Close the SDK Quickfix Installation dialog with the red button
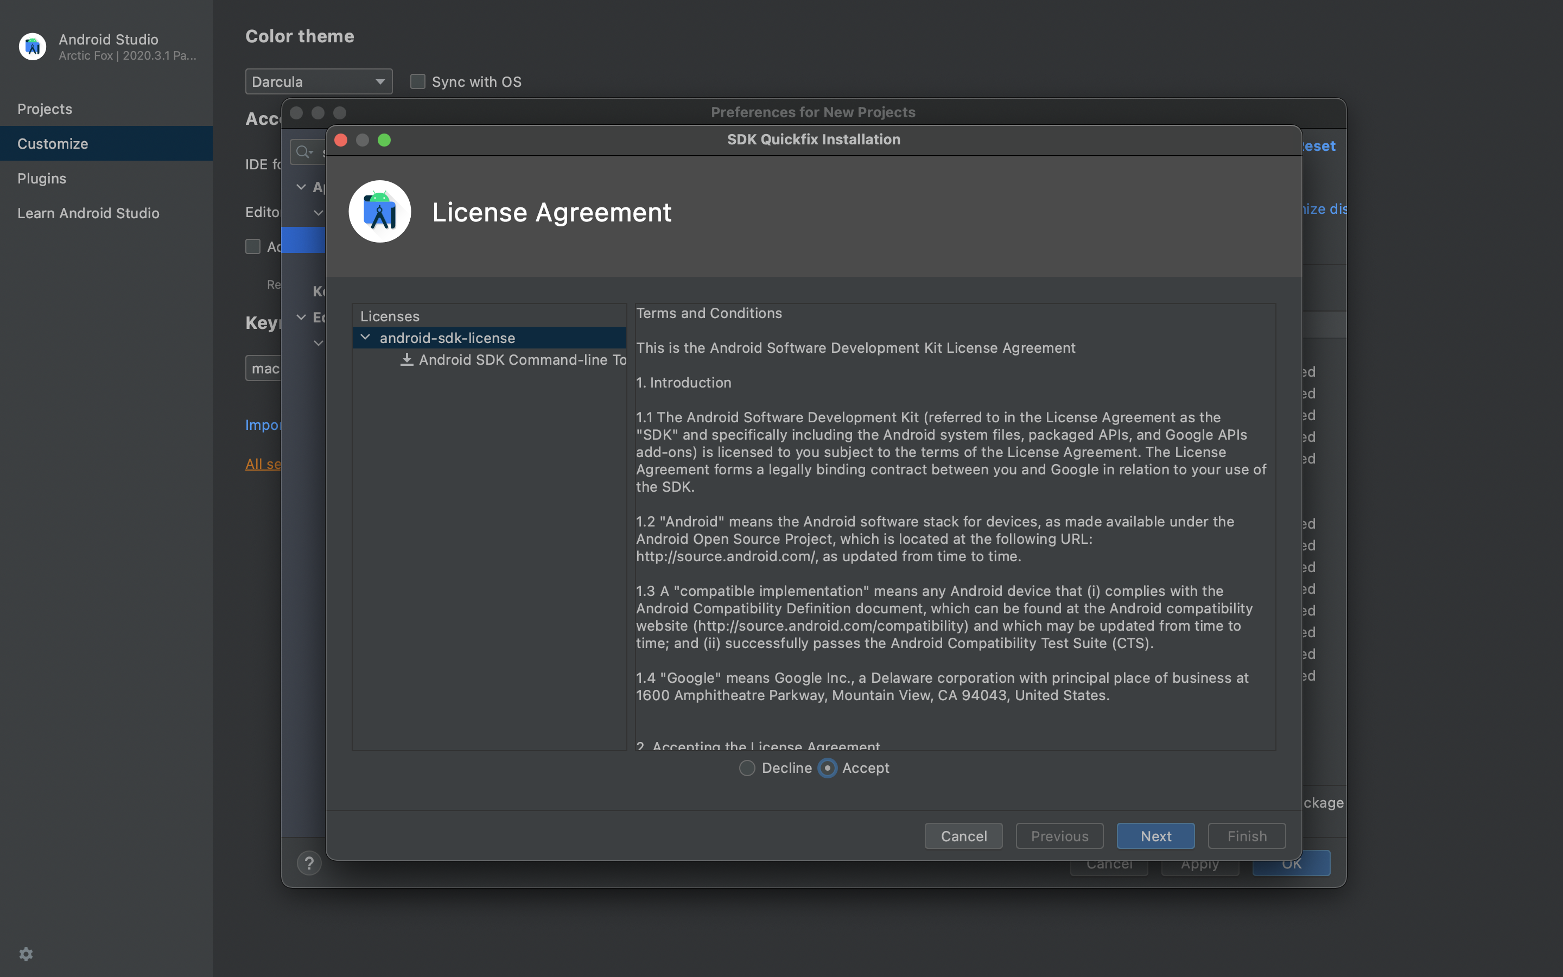Screen dimensions: 1563x977 coord(341,139)
